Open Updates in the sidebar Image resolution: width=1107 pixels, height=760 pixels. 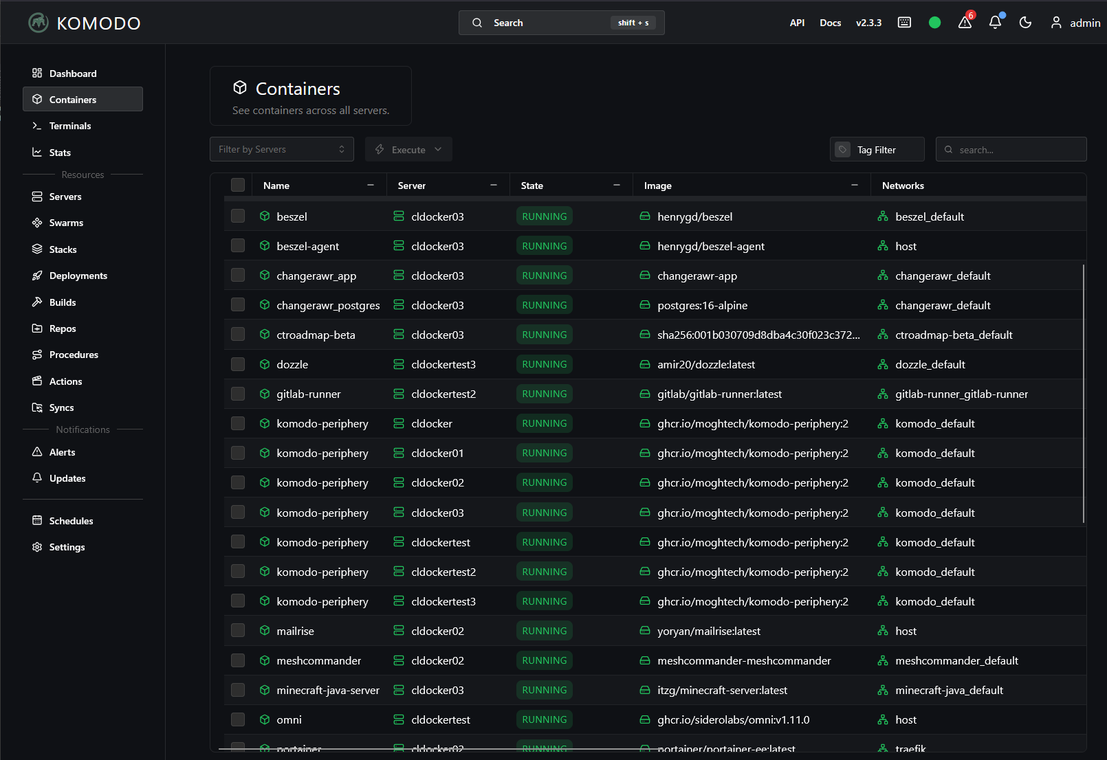tap(83, 478)
